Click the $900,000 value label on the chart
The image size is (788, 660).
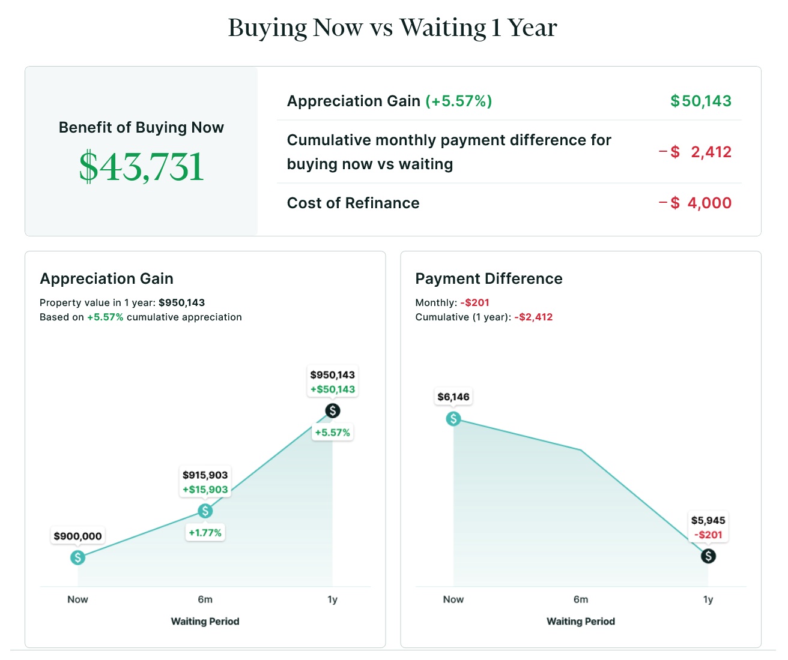78,536
